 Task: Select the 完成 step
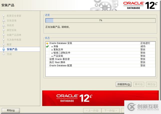[9, 54]
